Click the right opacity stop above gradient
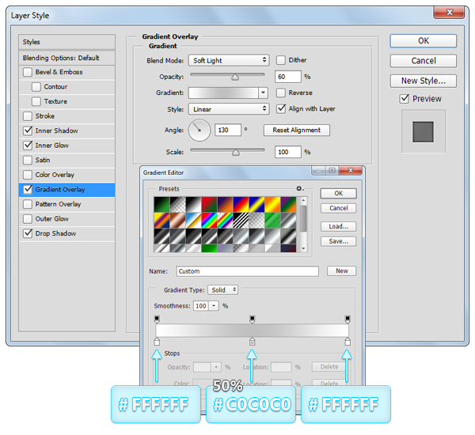The width and height of the screenshot is (475, 435). coord(348,319)
